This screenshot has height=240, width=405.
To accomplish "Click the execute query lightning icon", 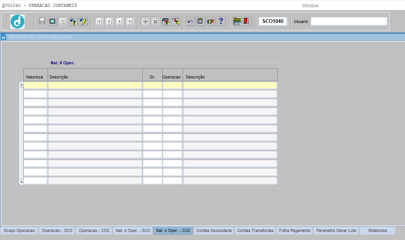I will [x=83, y=21].
